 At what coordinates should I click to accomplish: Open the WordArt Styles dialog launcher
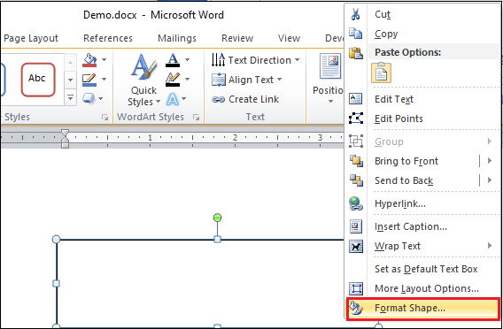(x=196, y=118)
